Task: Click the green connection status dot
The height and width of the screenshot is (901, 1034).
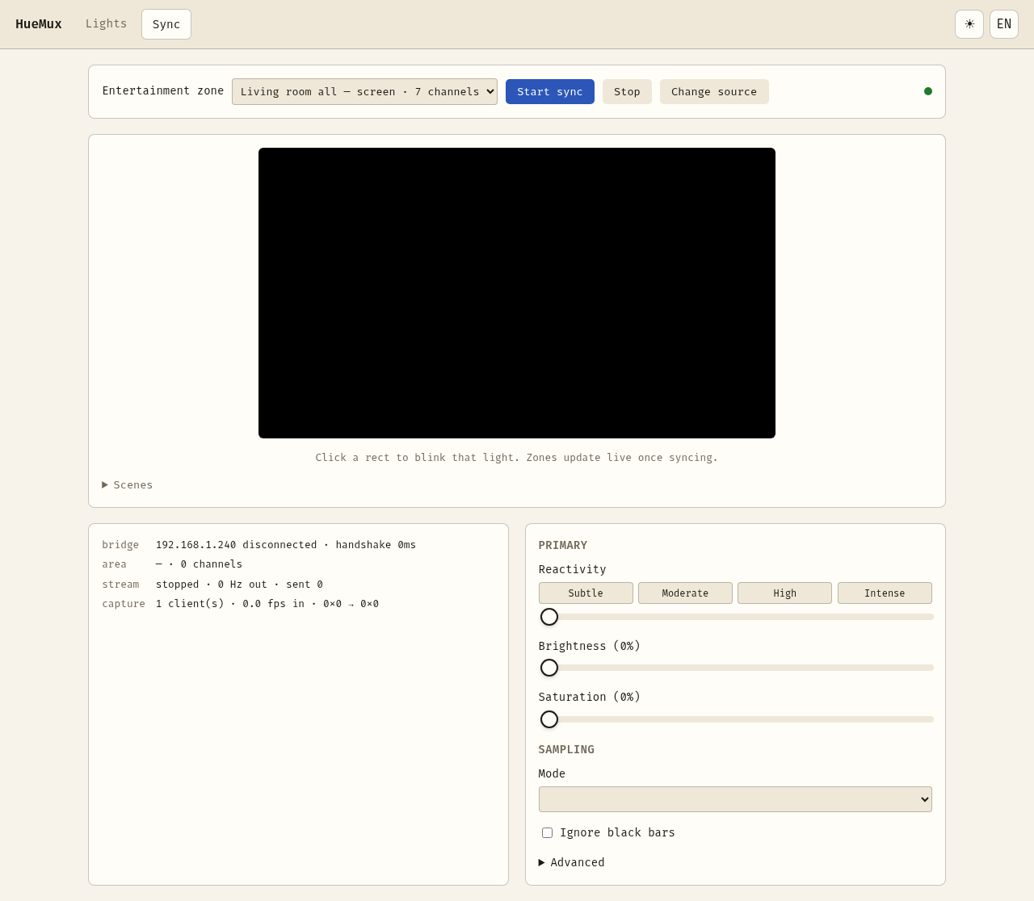Action: (928, 91)
